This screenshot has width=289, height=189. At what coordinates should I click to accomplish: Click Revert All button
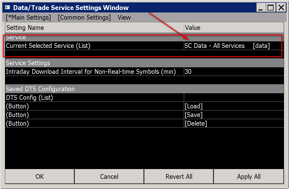tap(179, 176)
